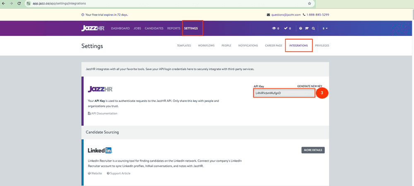Open the graduation cap training icon

coord(307,28)
